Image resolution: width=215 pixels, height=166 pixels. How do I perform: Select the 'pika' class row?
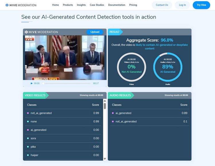(x=63, y=147)
